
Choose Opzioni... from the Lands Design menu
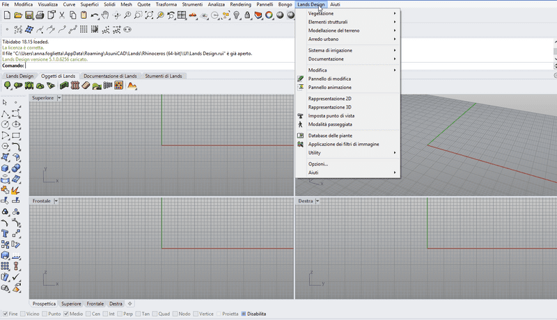pos(347,164)
